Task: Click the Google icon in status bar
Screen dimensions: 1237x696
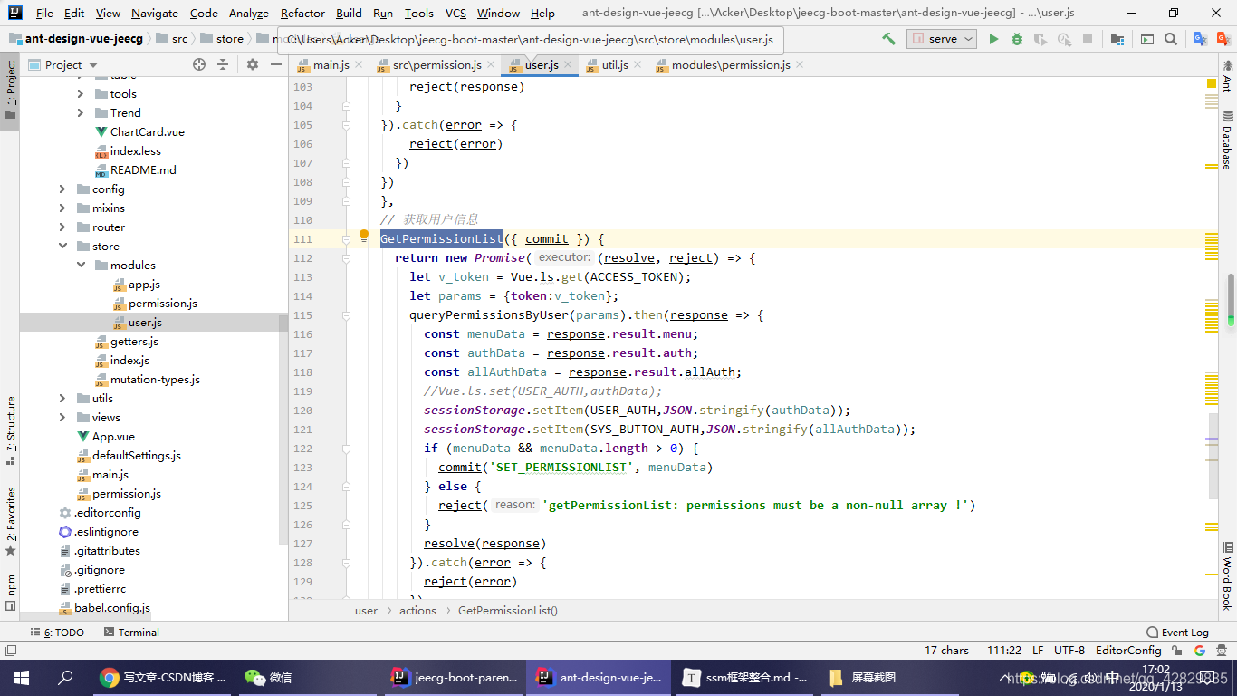Action: [1200, 651]
